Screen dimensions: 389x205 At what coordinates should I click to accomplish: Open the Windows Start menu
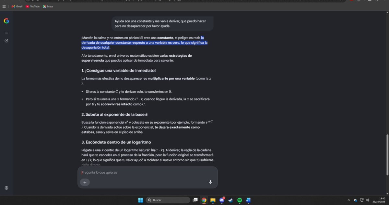(x=140, y=200)
